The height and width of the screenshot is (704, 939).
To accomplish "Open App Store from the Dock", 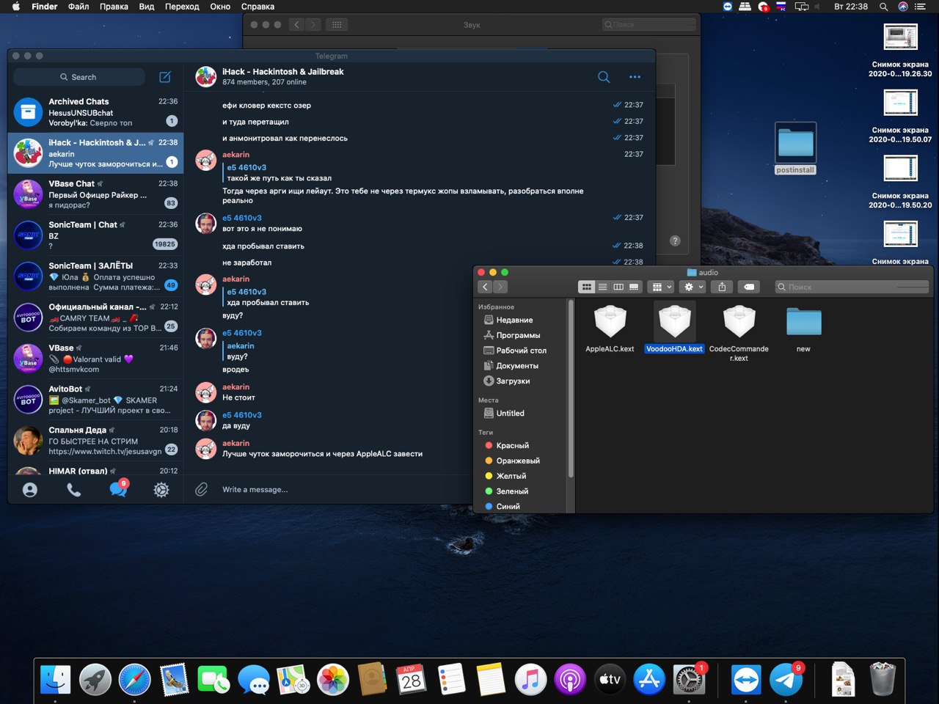I will [x=649, y=680].
